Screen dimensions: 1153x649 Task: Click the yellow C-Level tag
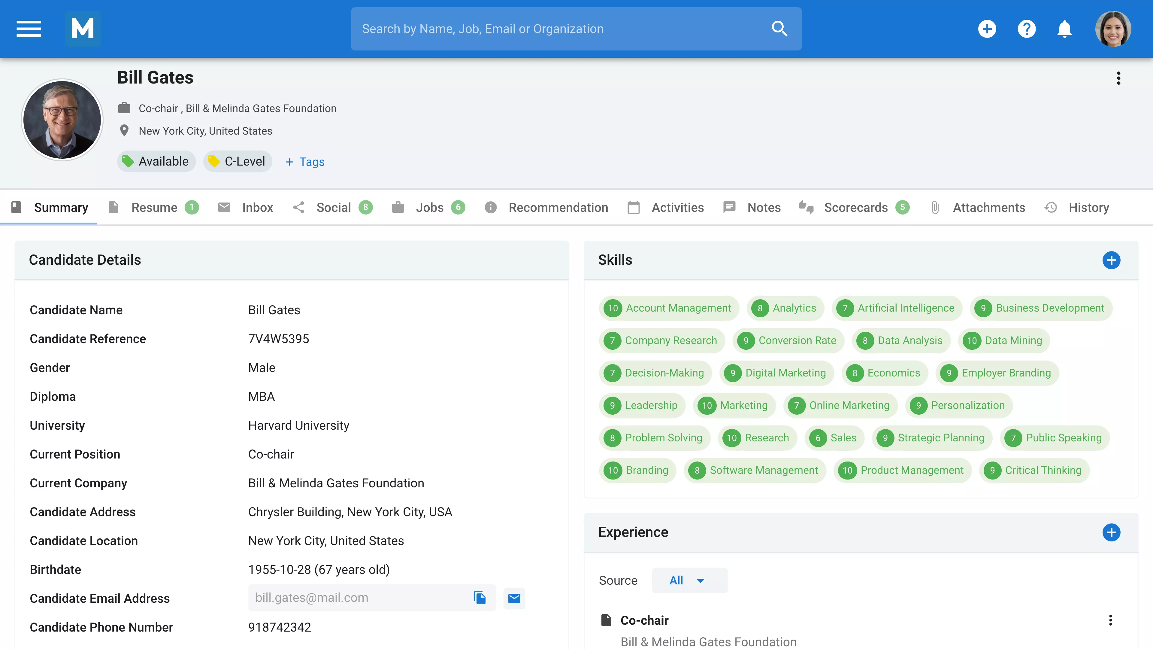point(238,161)
